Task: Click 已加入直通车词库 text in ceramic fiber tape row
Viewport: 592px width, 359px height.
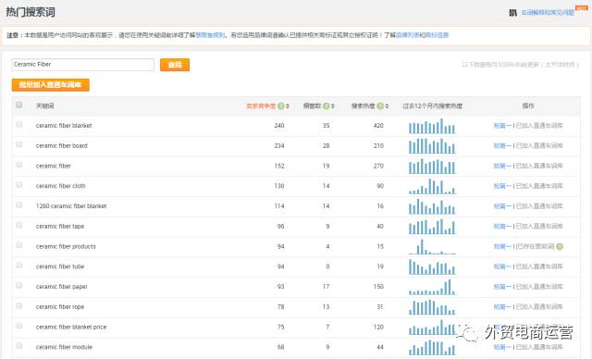Action: click(x=539, y=226)
